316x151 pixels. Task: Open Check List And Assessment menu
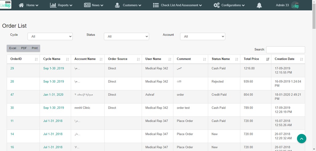click(177, 5)
